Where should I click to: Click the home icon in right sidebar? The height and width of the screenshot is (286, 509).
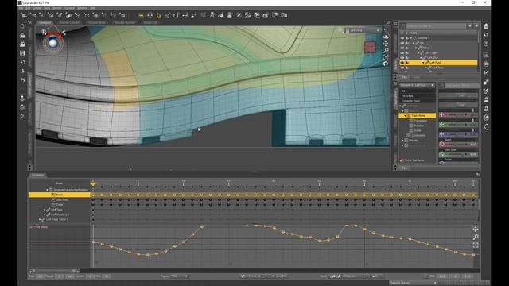coord(486,26)
